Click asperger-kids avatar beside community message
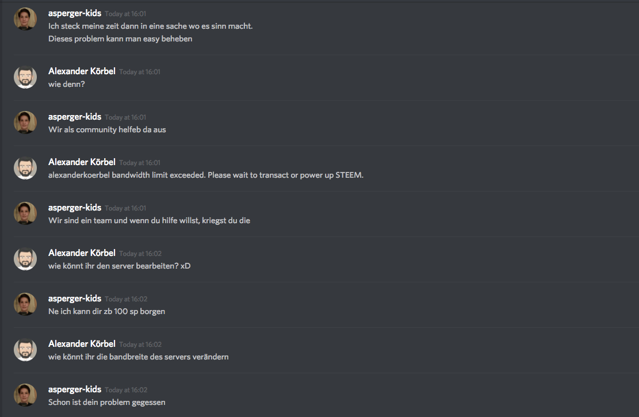 pyautogui.click(x=25, y=123)
